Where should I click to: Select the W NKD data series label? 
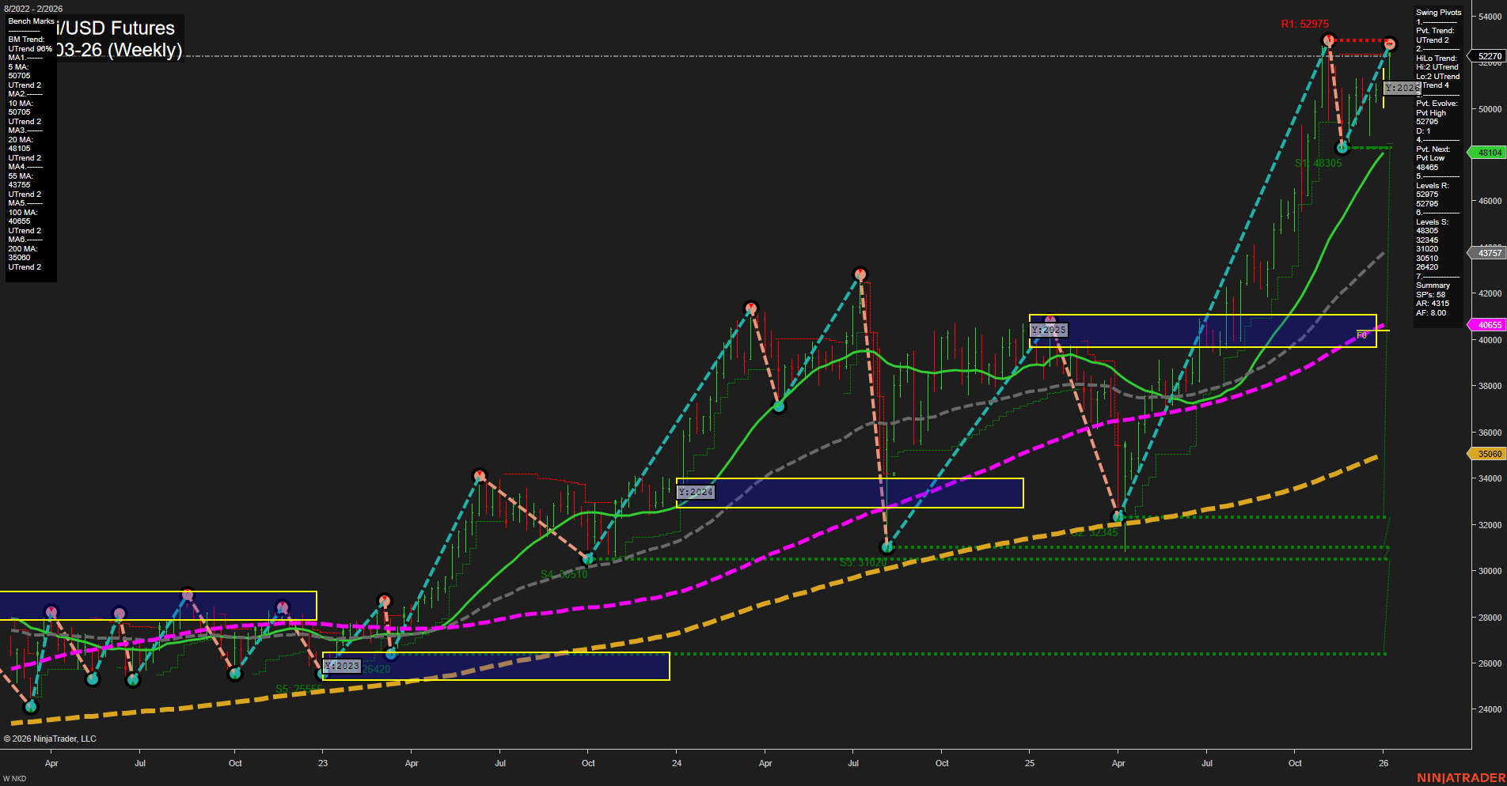pyautogui.click(x=13, y=777)
